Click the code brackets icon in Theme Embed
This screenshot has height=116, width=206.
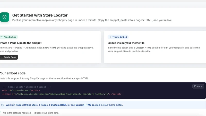(x=110, y=37)
